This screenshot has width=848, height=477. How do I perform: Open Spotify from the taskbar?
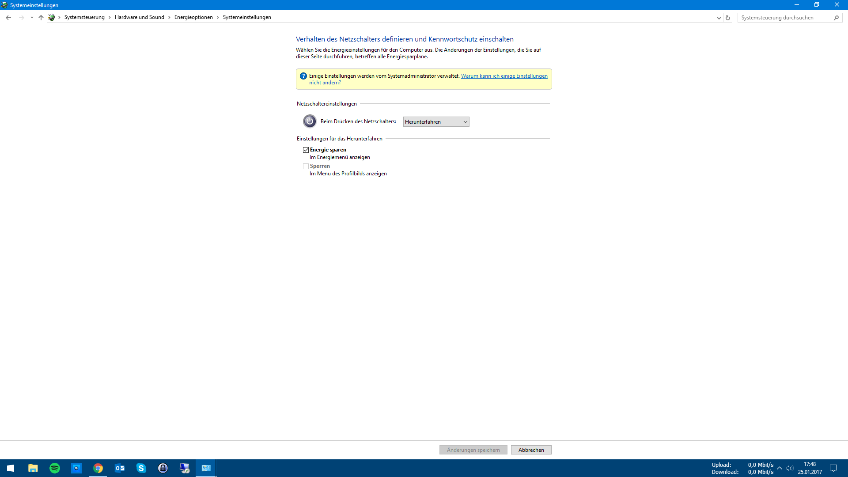[x=55, y=468]
